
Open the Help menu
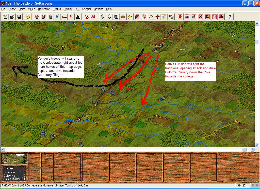(109, 9)
